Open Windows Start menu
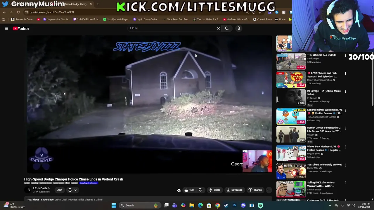 (x=114, y=205)
